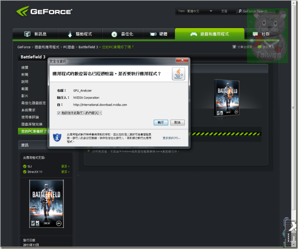Click the PC遊戲 breadcrumb link
This screenshot has width=298, height=249.
pos(69,47)
